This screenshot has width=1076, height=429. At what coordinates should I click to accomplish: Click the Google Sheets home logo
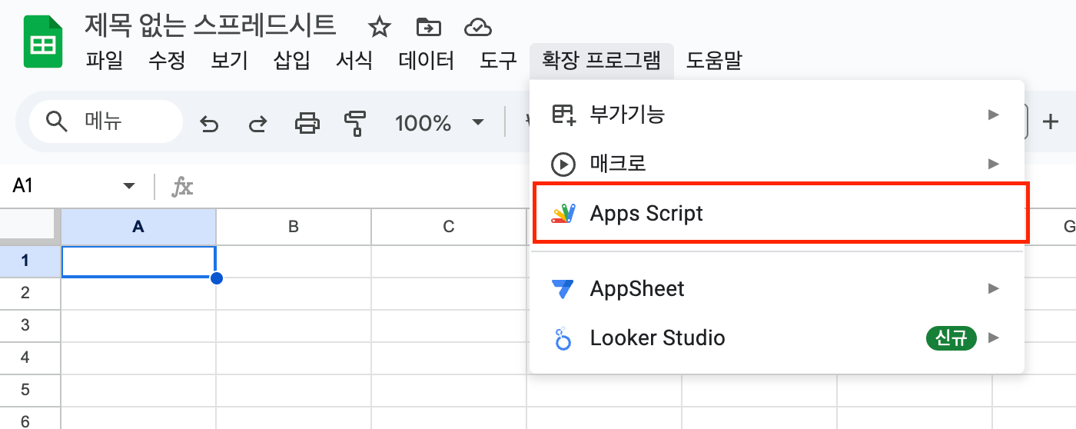click(x=43, y=44)
